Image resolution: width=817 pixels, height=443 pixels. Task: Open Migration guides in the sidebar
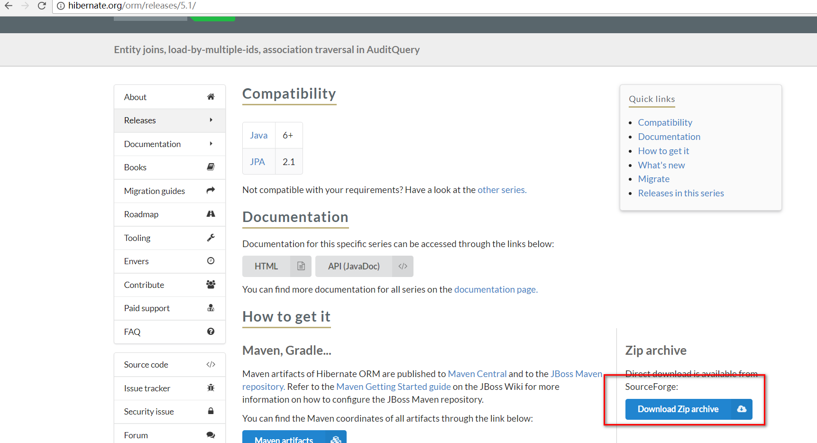coord(170,191)
